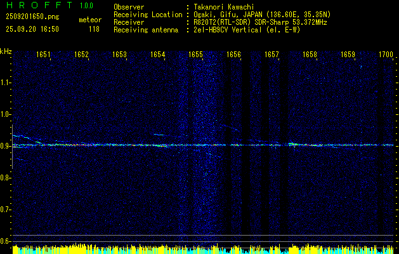Select the R820T2(RTL-SDR) receiver text
The width and height of the screenshot is (399, 254).
[x=260, y=22]
